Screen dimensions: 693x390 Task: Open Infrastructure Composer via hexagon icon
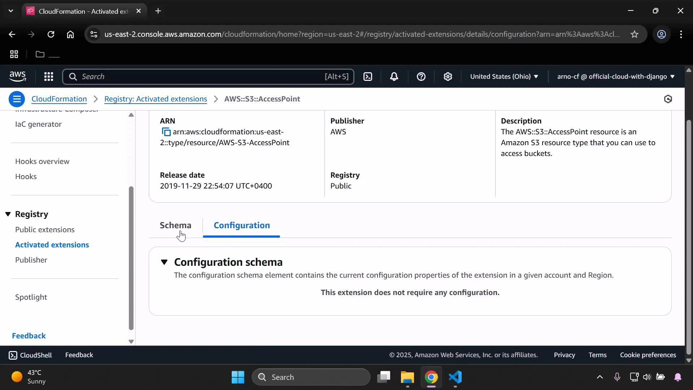click(668, 99)
